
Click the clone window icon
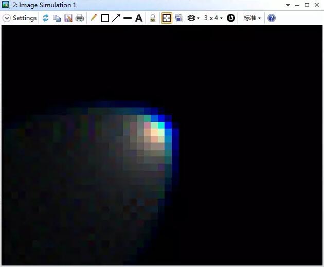point(179,18)
